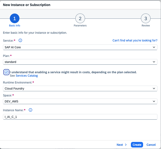Screen dimensions: 161x149
Task: Open the Services Catalog link
Action: [x=27, y=76]
